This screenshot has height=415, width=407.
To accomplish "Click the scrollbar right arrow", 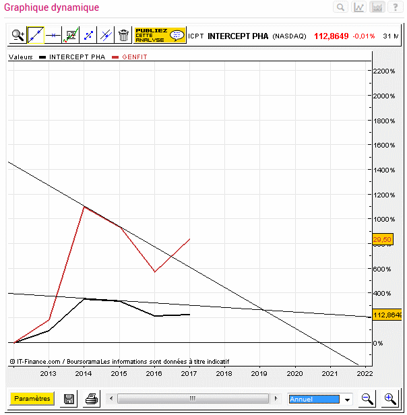I will [276, 398].
